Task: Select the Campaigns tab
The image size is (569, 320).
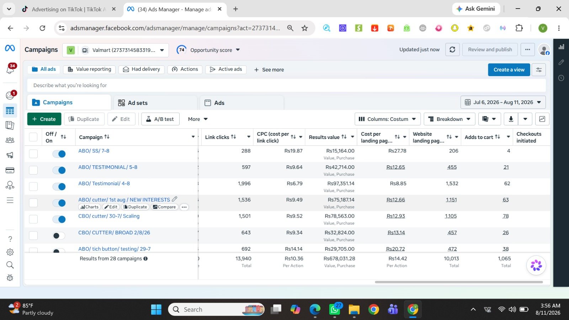Action: pos(69,102)
